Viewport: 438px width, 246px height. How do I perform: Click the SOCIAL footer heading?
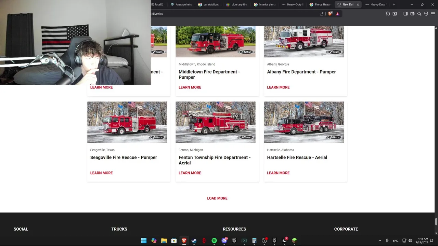21,229
